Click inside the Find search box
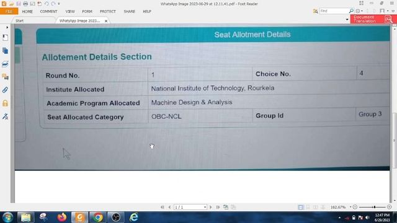This screenshot has width=397, height=223. pos(334,11)
